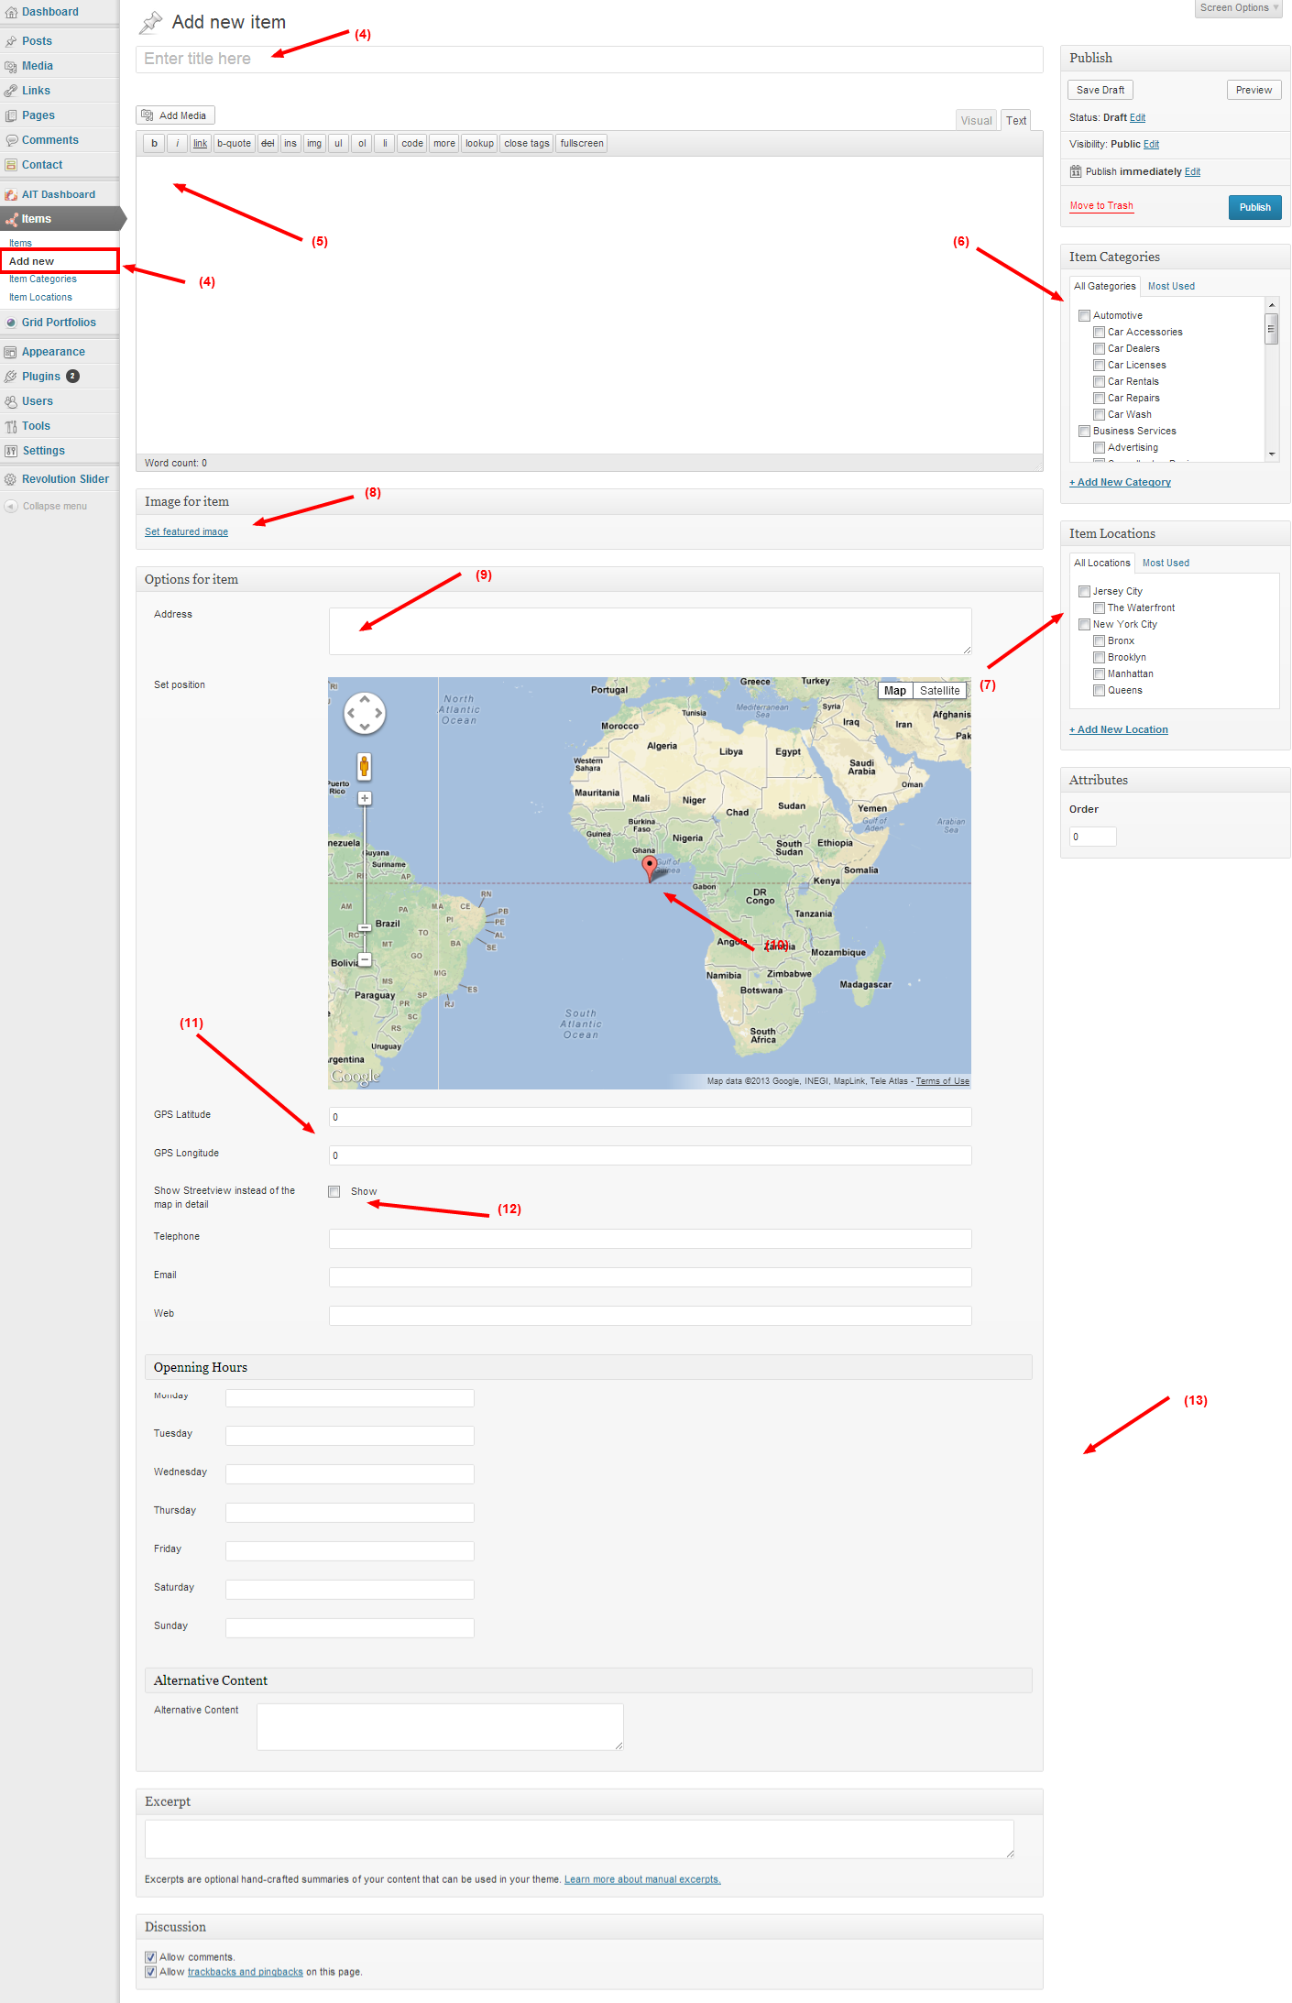Screen dimensions: 1292x2003
Task: Click the Enter title here field
Action: [588, 59]
